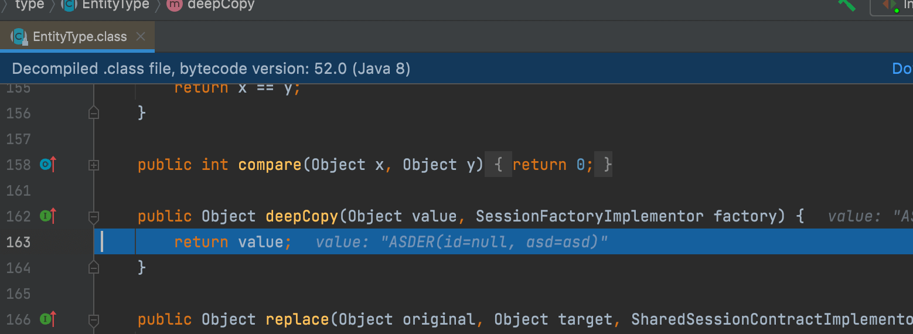Click the class file icon on the EntityType.class tab
Screen dimensions: 913x334
(19, 37)
